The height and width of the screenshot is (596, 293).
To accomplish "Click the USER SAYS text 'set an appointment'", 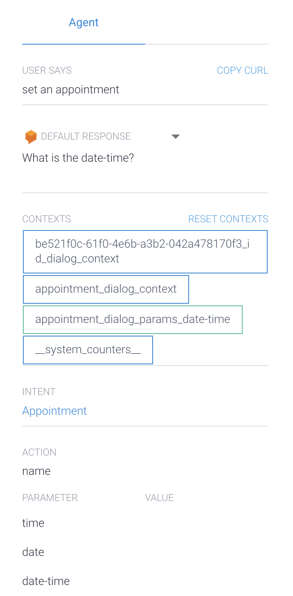I will click(70, 89).
